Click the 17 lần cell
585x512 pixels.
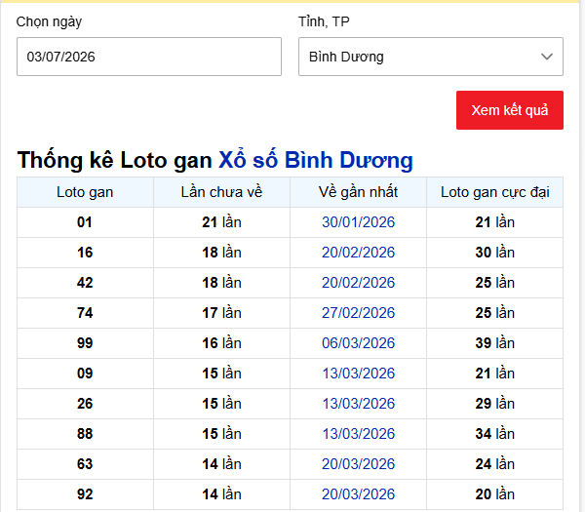(x=221, y=313)
